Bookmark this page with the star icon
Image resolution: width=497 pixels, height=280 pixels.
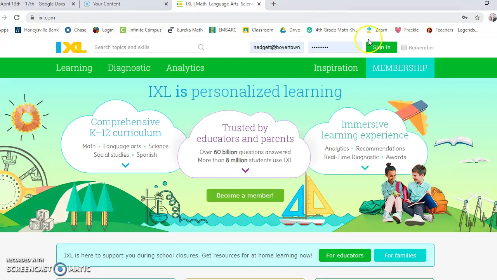[477, 17]
